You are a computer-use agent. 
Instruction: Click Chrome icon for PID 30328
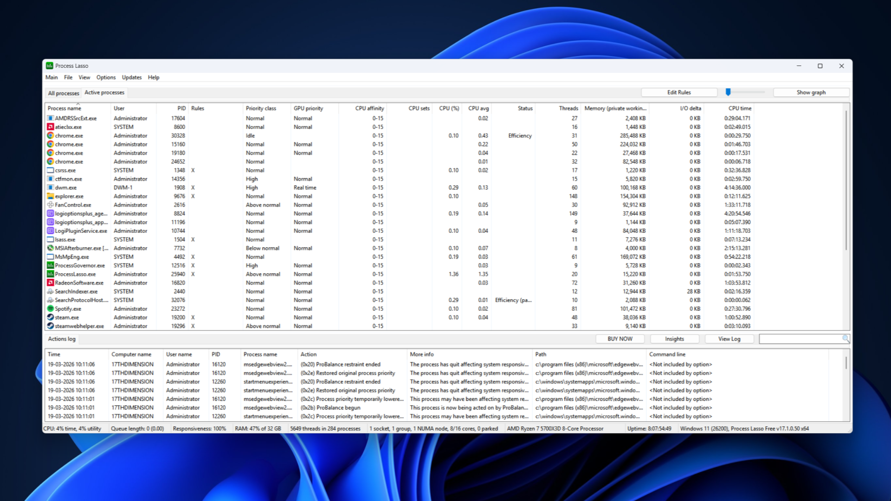click(x=51, y=135)
